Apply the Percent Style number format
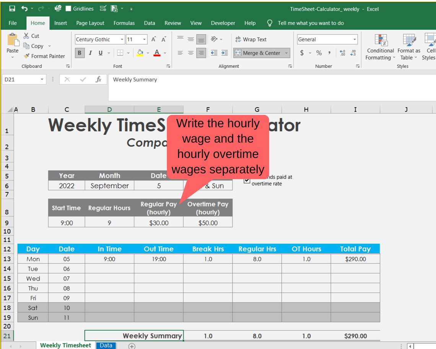The height and width of the screenshot is (349, 436). click(319, 53)
